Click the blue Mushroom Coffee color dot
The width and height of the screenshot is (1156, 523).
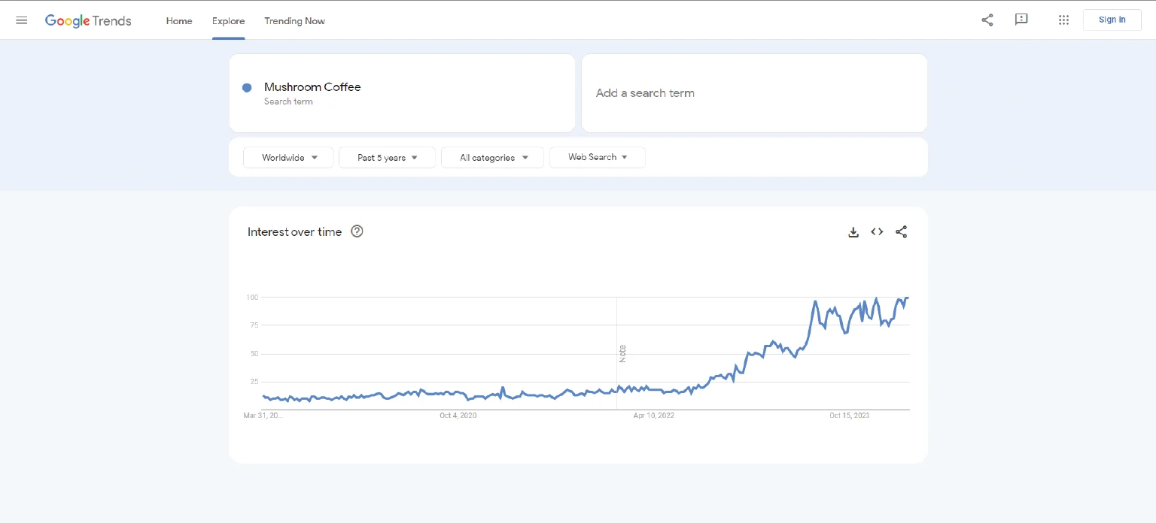[x=247, y=88]
